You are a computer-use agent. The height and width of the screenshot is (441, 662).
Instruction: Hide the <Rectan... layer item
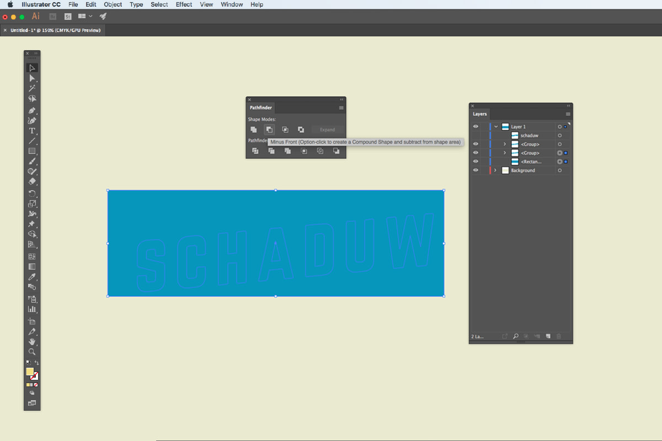(476, 162)
